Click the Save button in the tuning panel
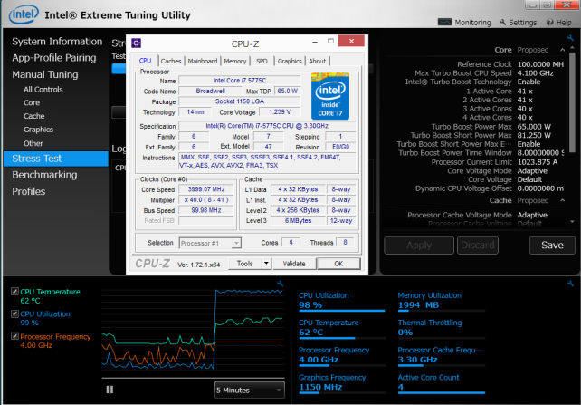The width and height of the screenshot is (581, 405). click(x=552, y=246)
